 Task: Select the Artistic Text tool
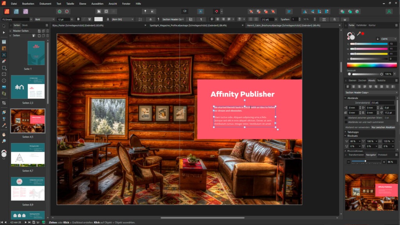point(4,55)
